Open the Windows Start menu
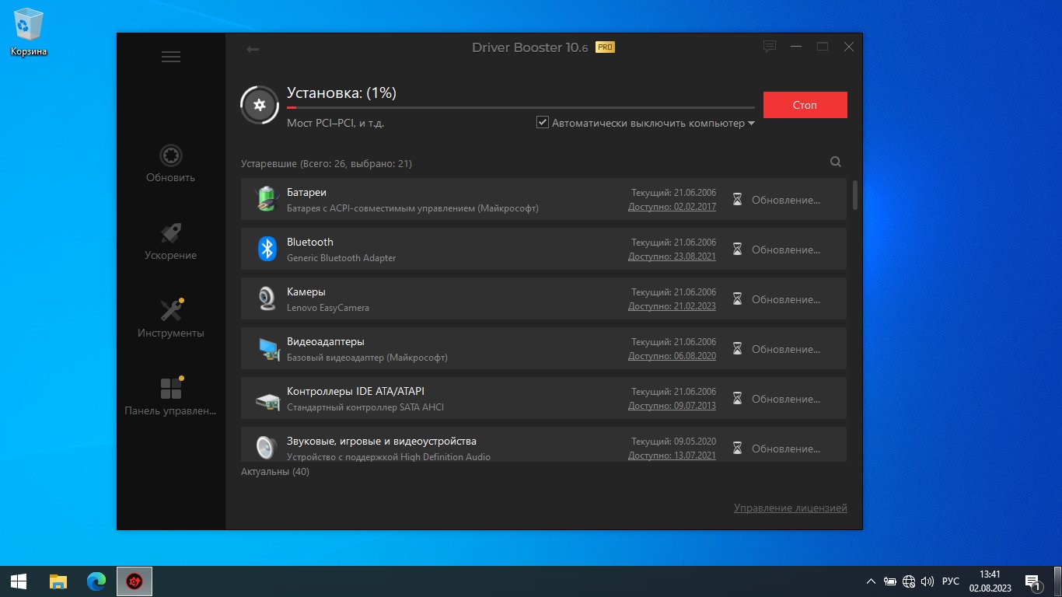The height and width of the screenshot is (597, 1062). click(19, 581)
